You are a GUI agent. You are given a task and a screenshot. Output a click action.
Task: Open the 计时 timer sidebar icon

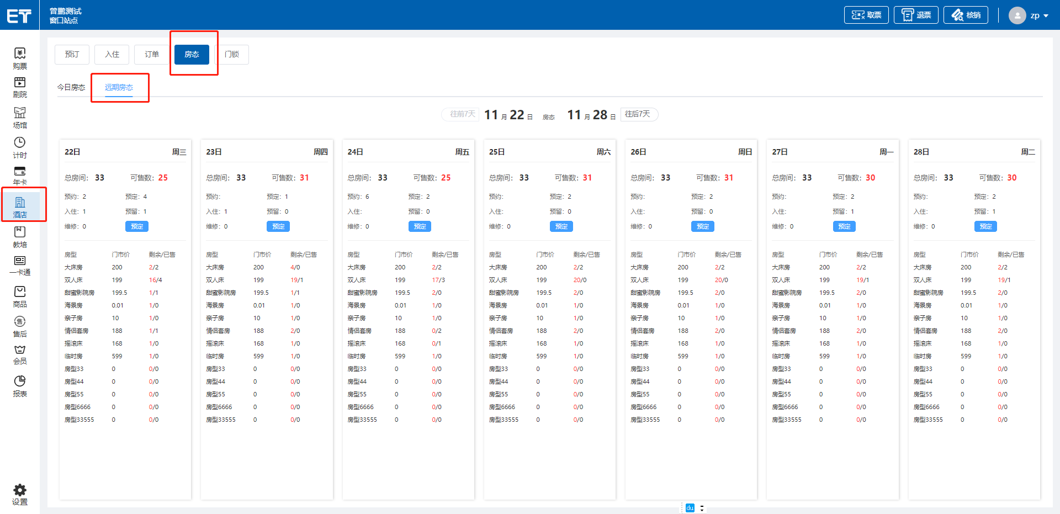20,147
